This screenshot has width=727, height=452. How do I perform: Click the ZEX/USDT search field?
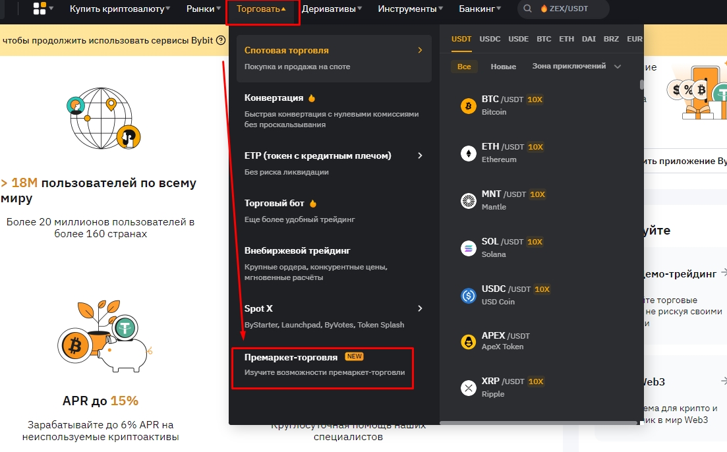(568, 9)
